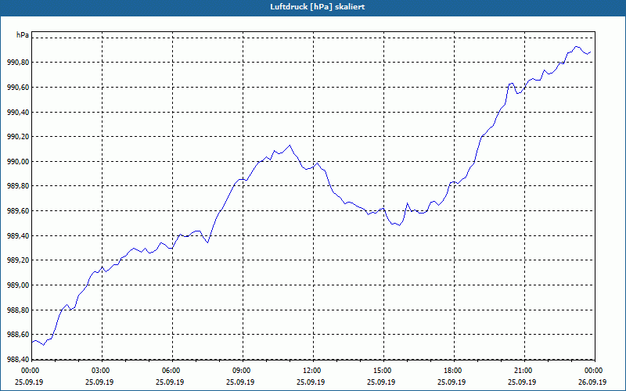Click the curve spike near 20:30
This screenshot has width=626, height=391.
[x=511, y=84]
